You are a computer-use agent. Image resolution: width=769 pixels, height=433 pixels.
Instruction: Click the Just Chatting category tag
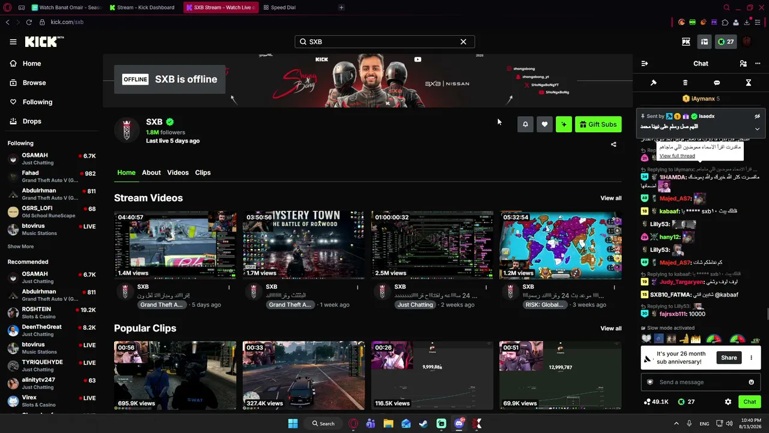[x=415, y=305]
